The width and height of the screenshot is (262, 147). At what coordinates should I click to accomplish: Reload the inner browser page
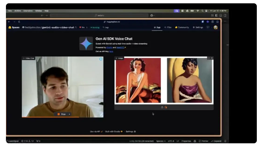(19, 22)
